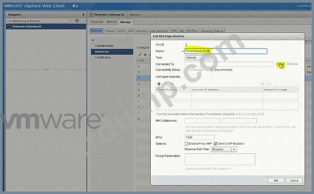
Task: Open the NAT sub-tab
Action: tap(131, 31)
